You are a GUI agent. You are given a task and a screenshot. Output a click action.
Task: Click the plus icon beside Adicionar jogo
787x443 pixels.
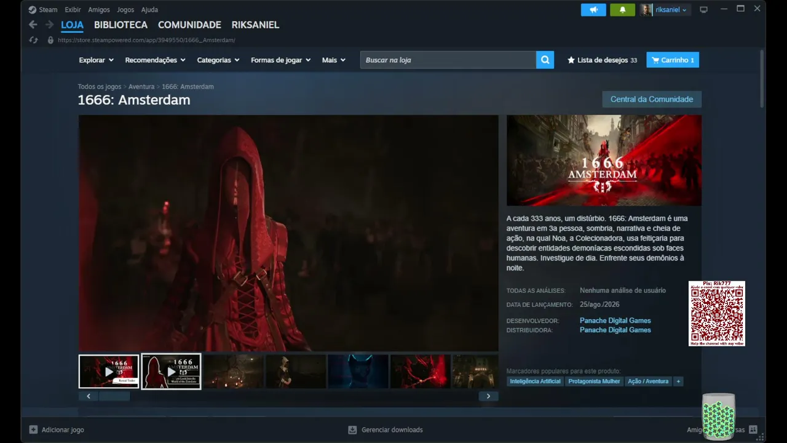pyautogui.click(x=34, y=429)
